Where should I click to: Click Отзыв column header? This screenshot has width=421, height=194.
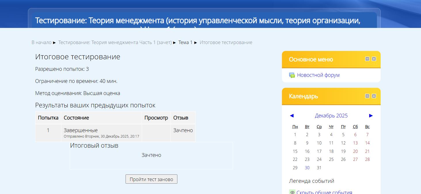[183, 118]
